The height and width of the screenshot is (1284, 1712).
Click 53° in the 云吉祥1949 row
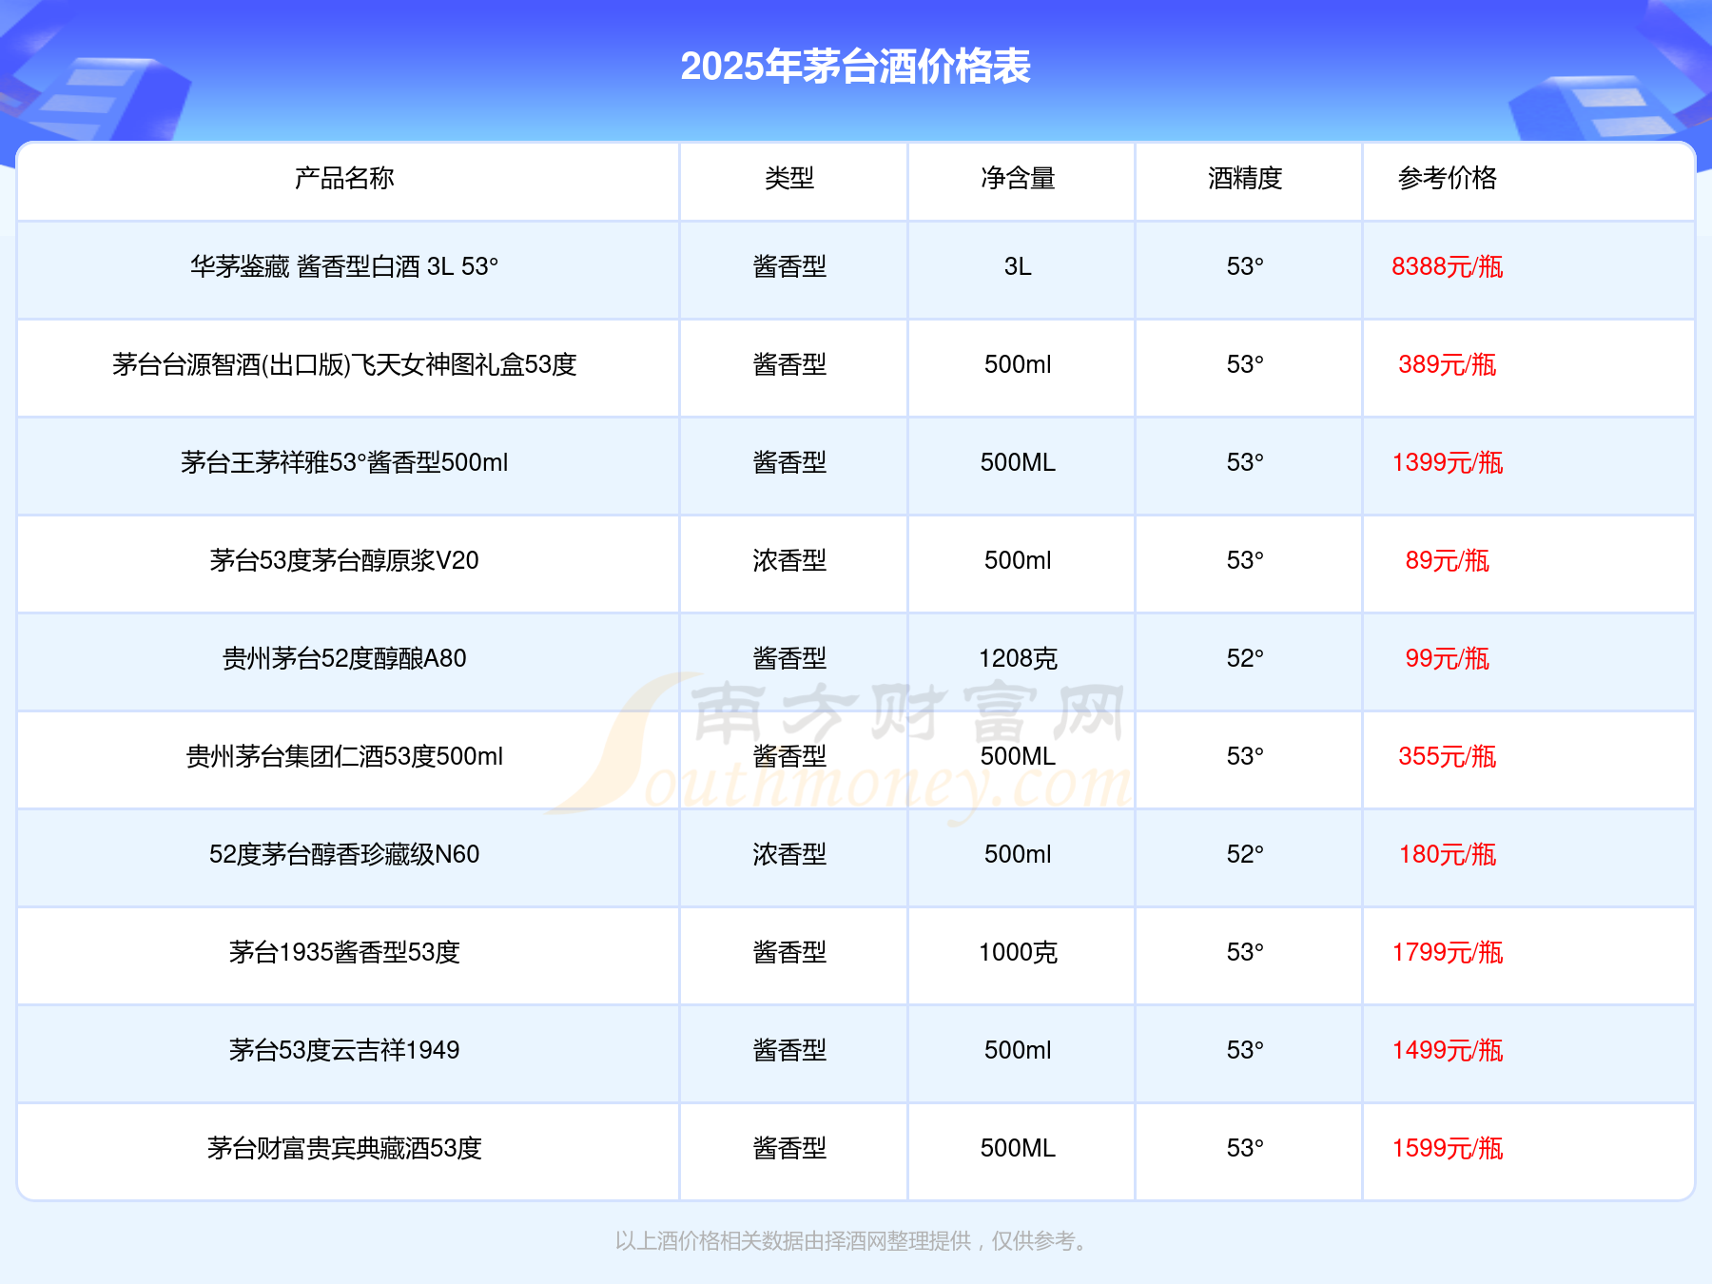(1245, 1050)
